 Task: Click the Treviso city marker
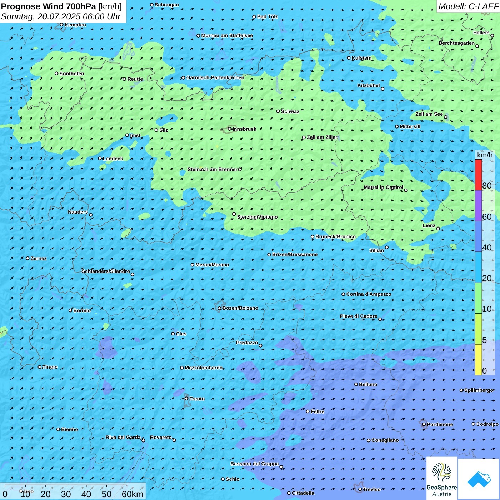(x=360, y=489)
